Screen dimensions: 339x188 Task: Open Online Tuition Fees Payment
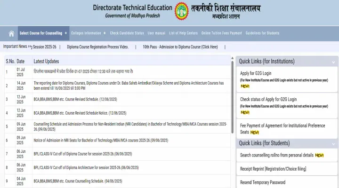(222, 33)
